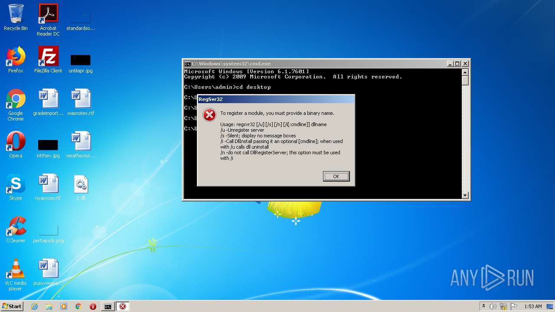Maximize the cmd.exe window
Viewport: 555px width, 312px height.
point(457,64)
